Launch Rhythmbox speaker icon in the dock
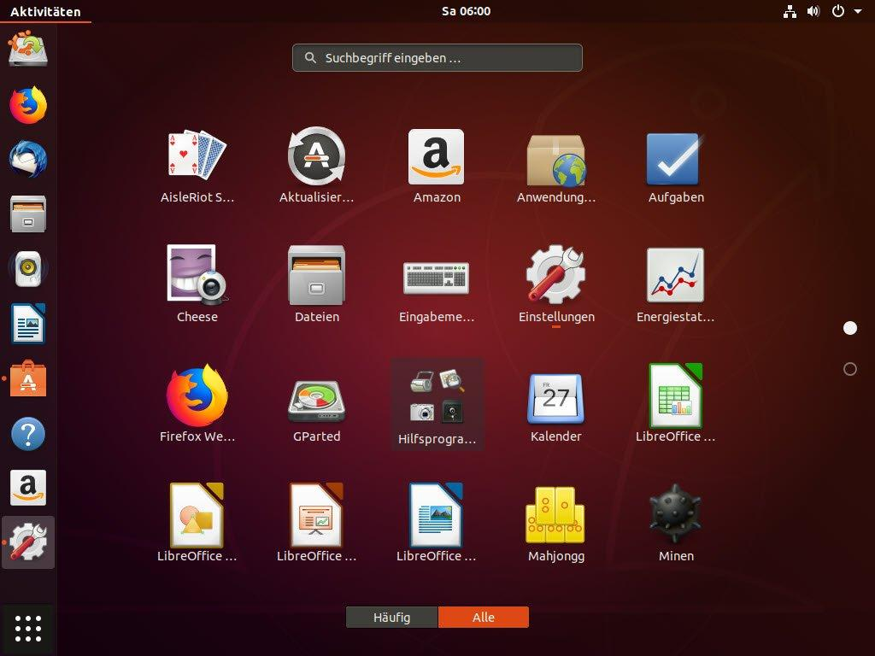Viewport: 875px width, 656px height. click(x=28, y=268)
